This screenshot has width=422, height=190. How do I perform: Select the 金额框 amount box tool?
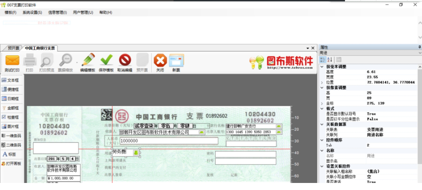pyautogui.click(x=10, y=108)
